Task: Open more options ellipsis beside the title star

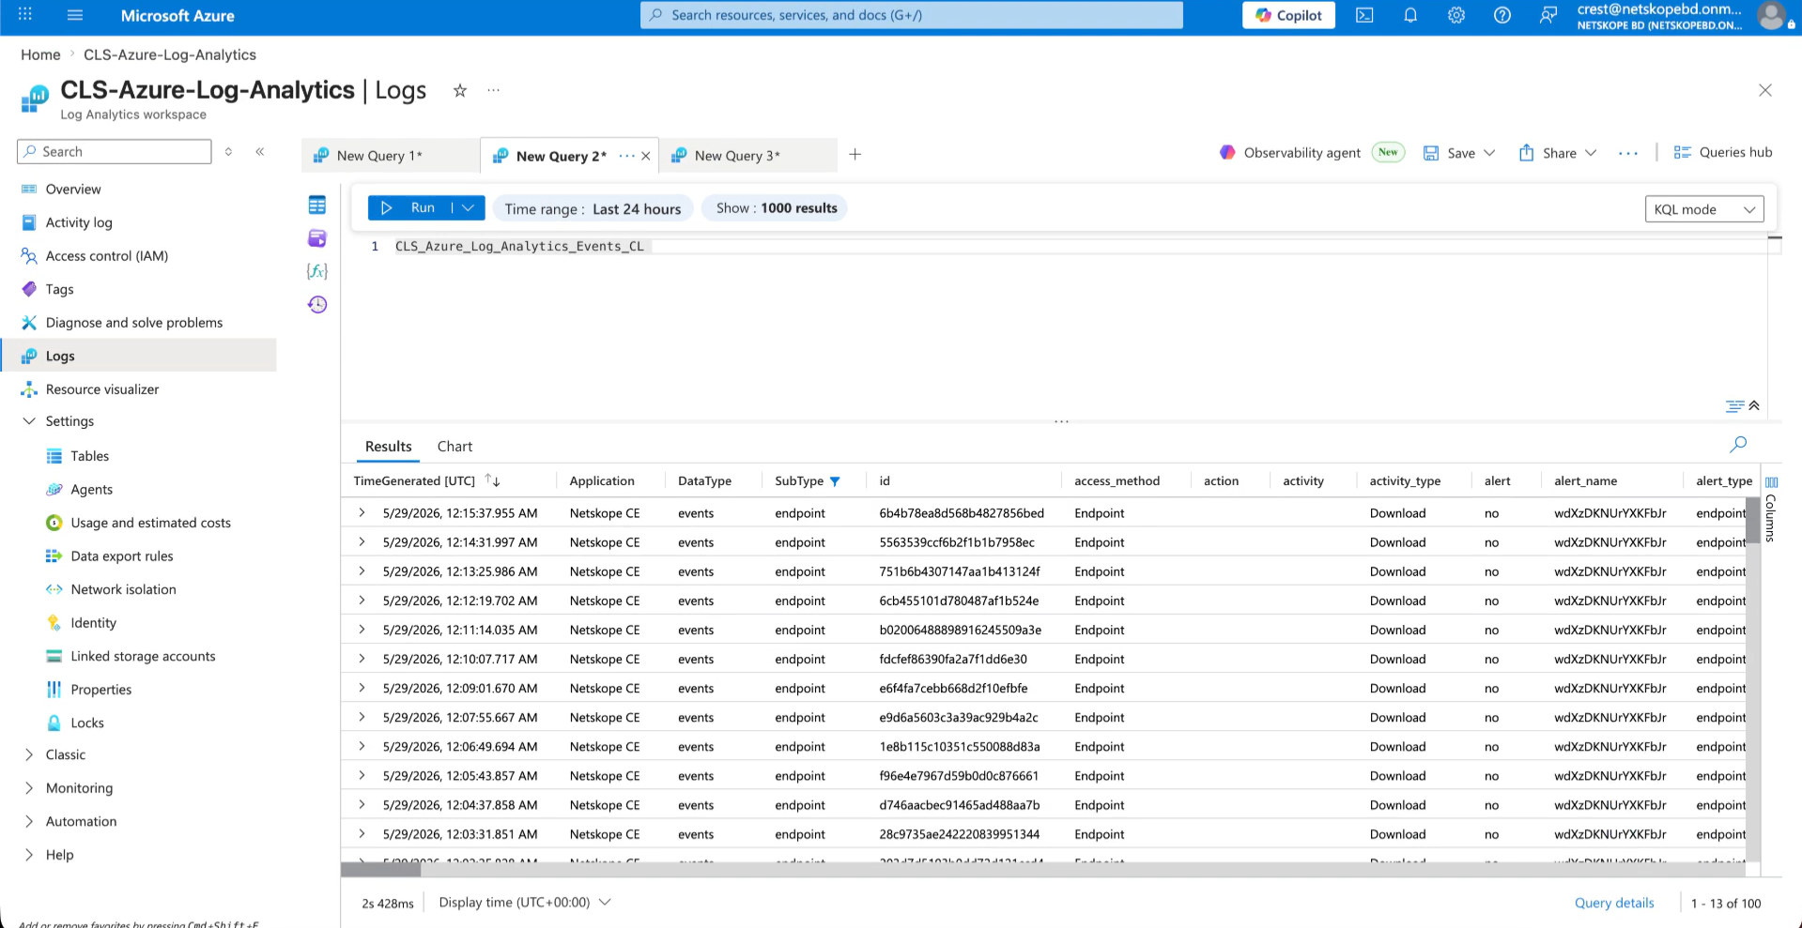Action: [493, 90]
